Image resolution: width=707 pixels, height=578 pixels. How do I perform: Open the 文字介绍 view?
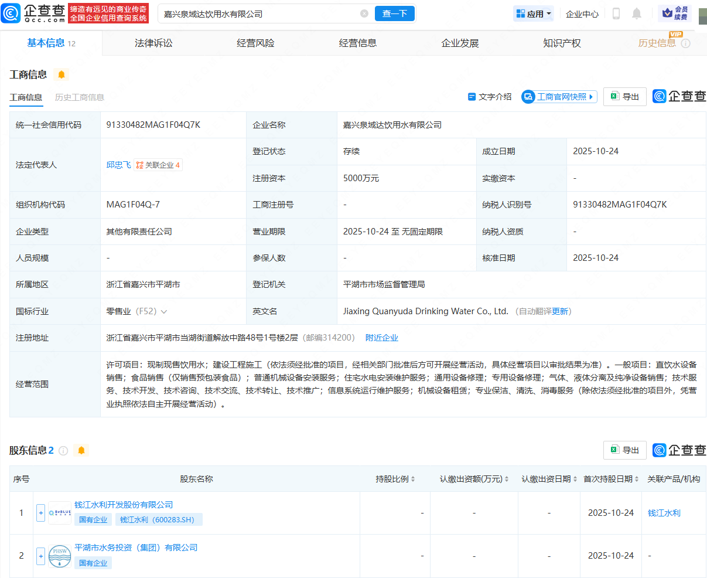coord(490,97)
